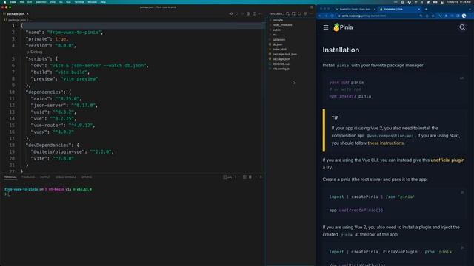The image size is (474, 266).
Task: Open the 'unofficial plugin' link
Action: pos(447,160)
